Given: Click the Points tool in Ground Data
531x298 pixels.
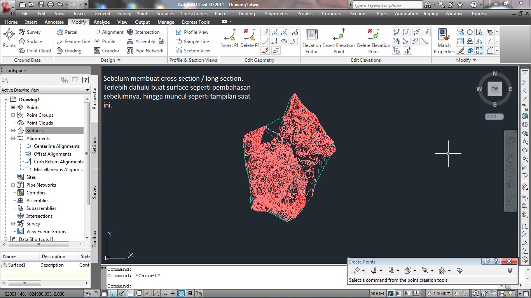Looking at the screenshot, I should point(9,38).
